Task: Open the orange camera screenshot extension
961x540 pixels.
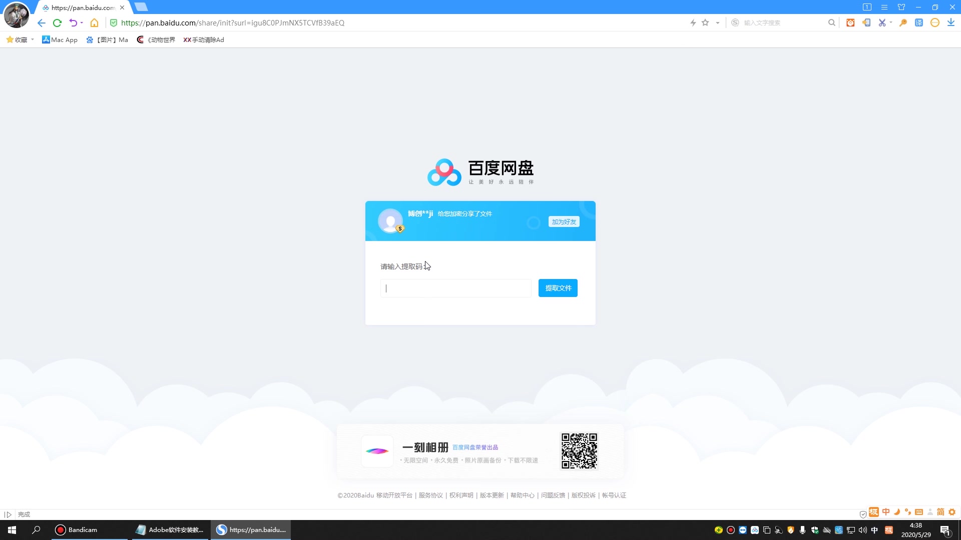Action: (850, 23)
